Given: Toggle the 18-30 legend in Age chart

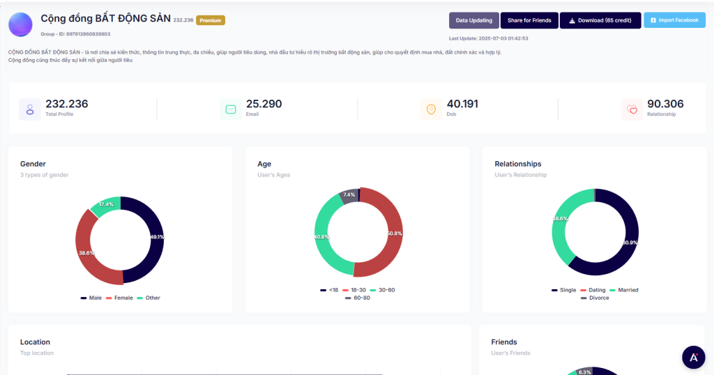Looking at the screenshot, I should [354, 290].
